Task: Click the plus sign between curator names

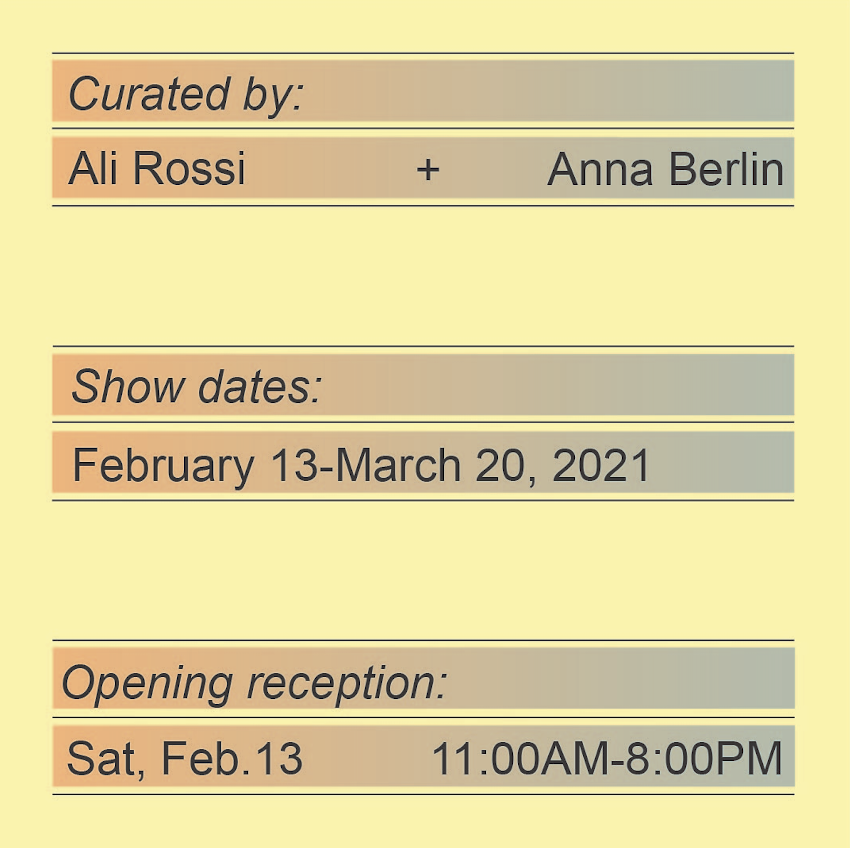Action: click(428, 170)
